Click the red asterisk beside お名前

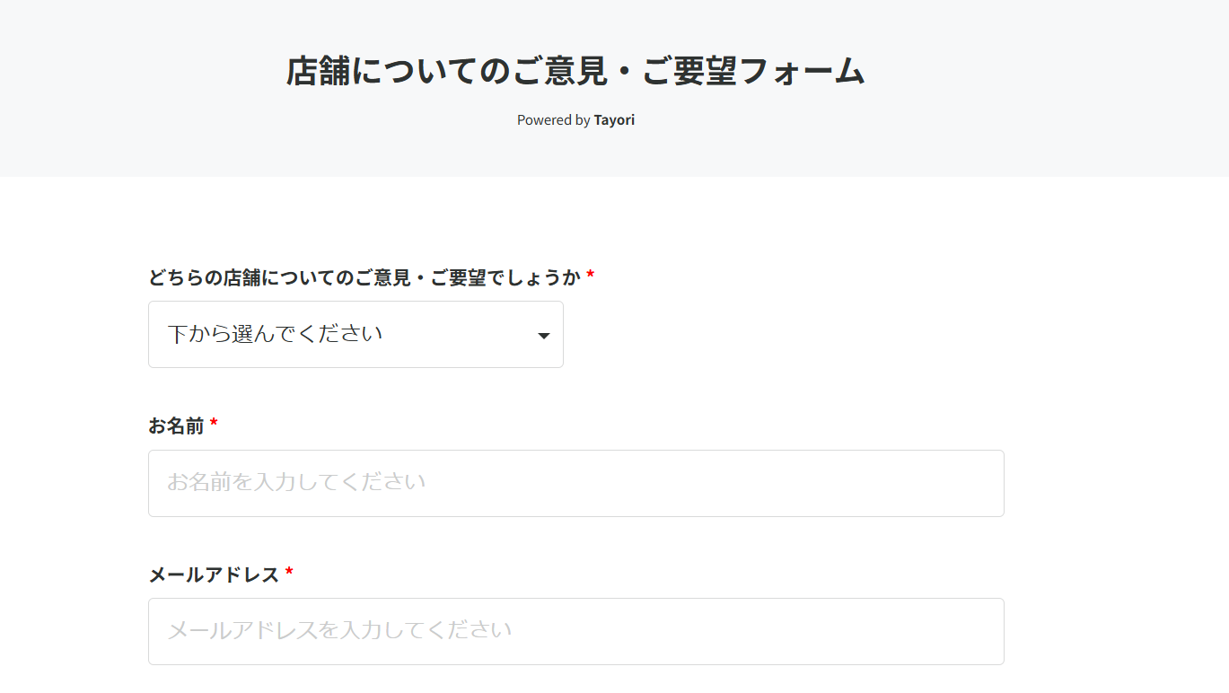point(214,424)
